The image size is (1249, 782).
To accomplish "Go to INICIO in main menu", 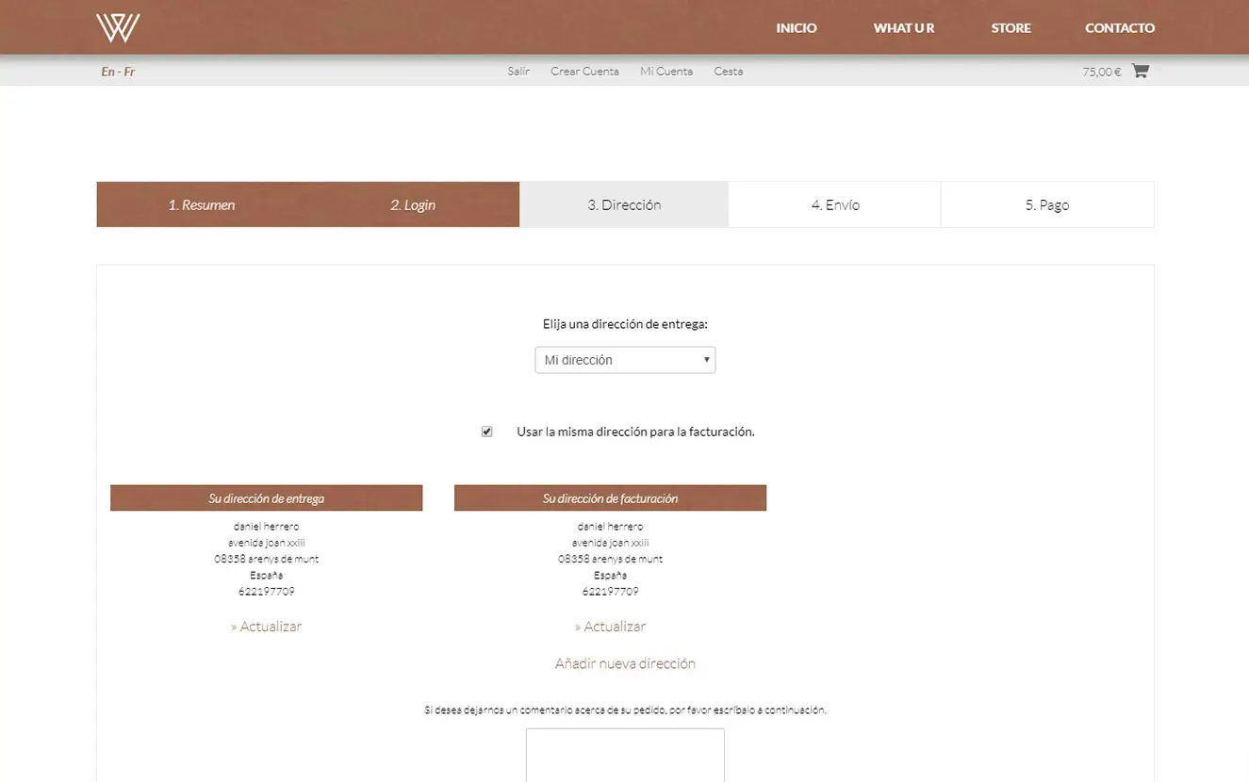I will (796, 28).
